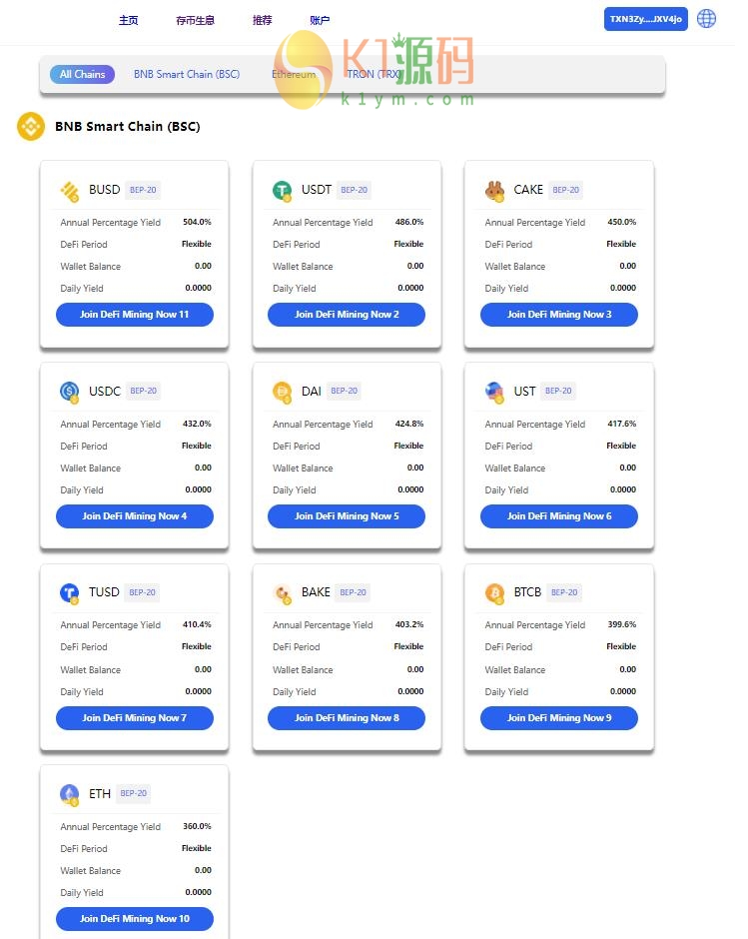
Task: Click the TUSD coin icon
Action: coord(69,593)
